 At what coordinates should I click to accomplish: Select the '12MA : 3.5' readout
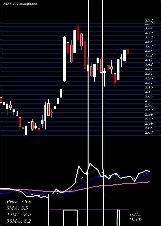click(19, 214)
